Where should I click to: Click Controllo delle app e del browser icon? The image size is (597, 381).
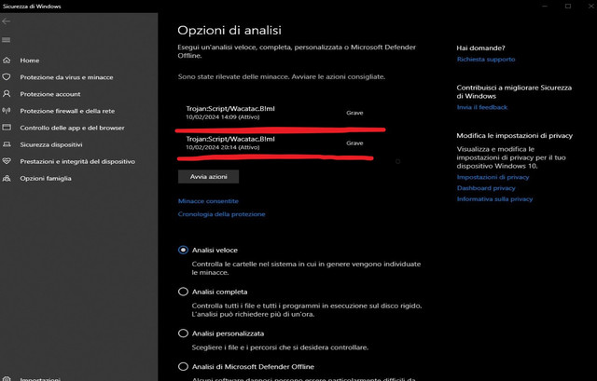tap(7, 128)
